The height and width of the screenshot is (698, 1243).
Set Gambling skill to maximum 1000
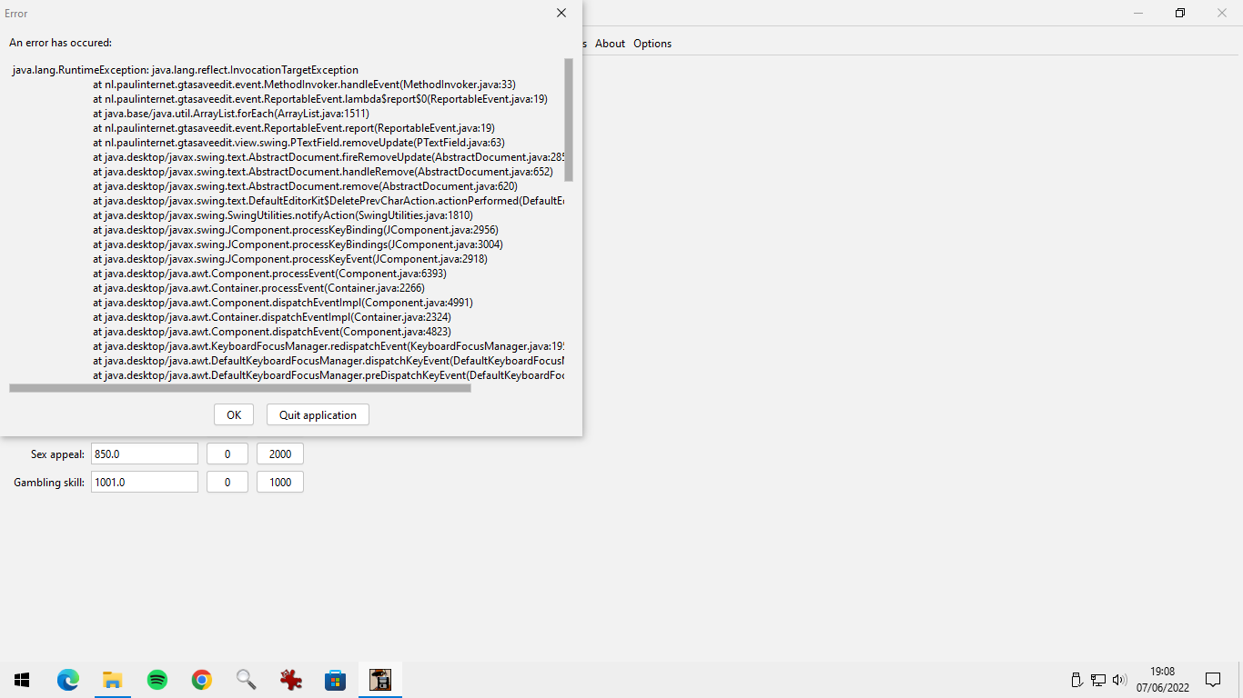pyautogui.click(x=279, y=482)
